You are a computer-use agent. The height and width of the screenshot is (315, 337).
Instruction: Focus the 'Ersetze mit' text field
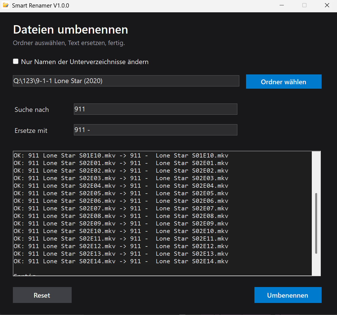pyautogui.click(x=155, y=130)
